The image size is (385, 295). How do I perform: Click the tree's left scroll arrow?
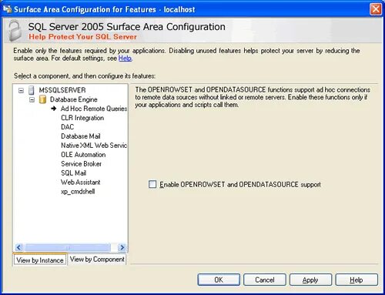click(x=18, y=247)
